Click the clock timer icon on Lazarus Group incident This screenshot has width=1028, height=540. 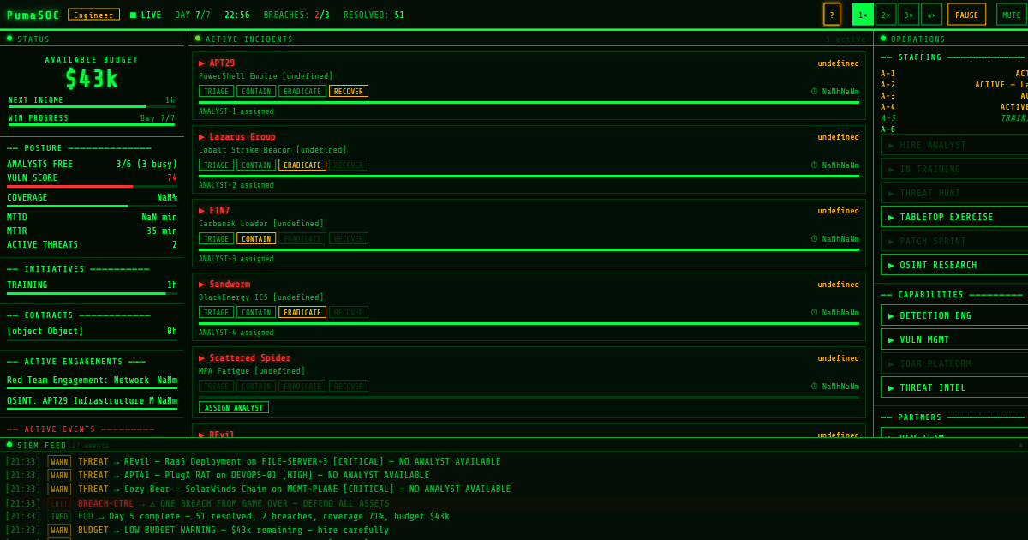pyautogui.click(x=814, y=165)
